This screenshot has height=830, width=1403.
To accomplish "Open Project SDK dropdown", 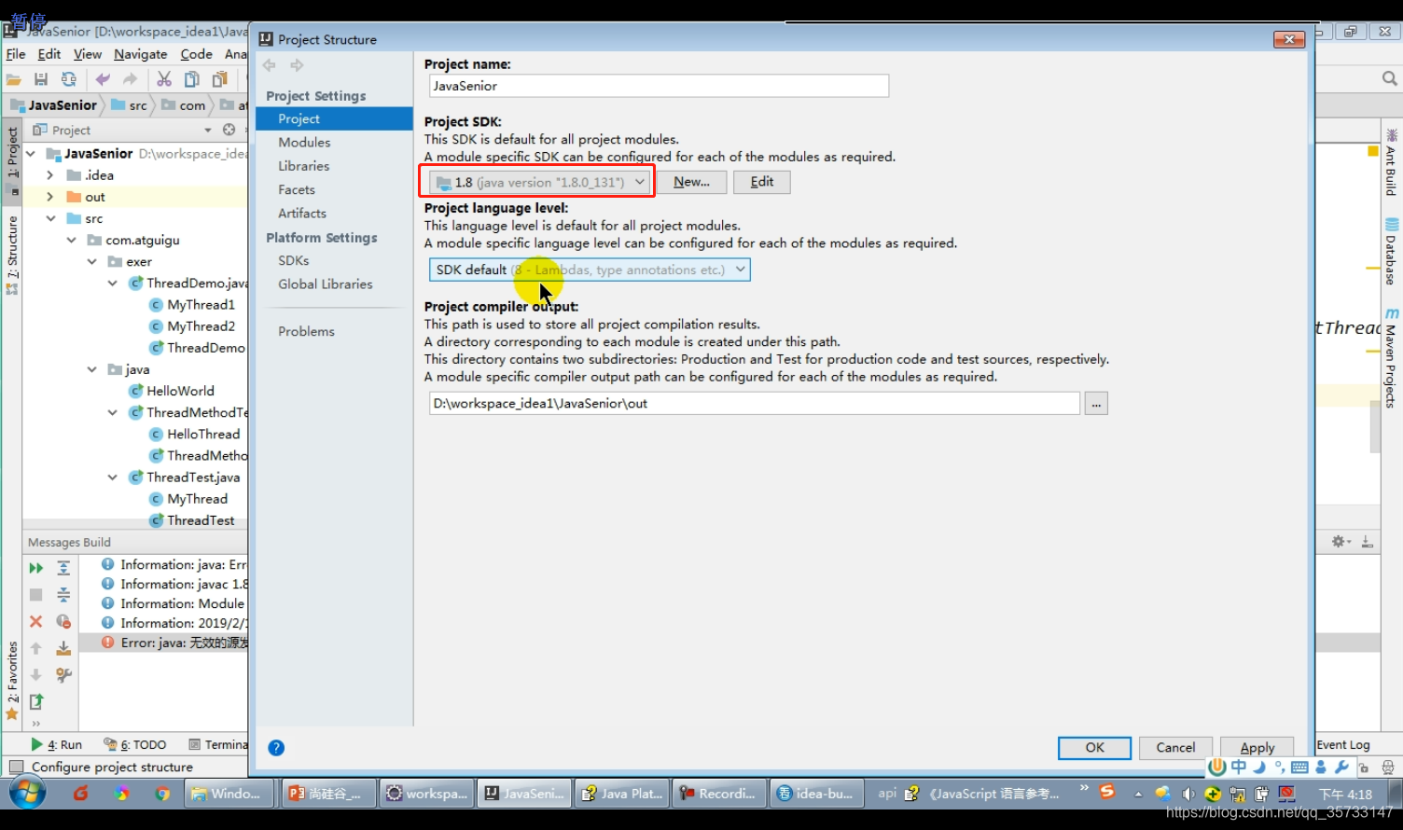I will [x=538, y=182].
